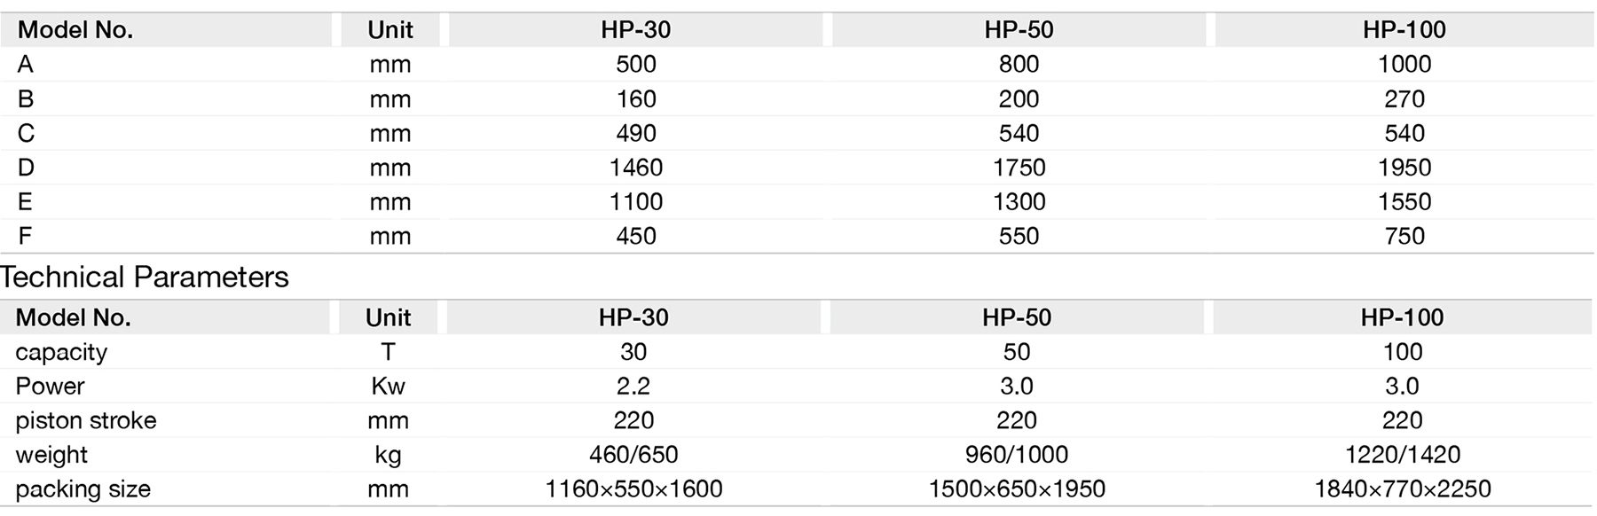Click the kg unit cell in weight row
1597x516 pixels.
click(x=388, y=456)
